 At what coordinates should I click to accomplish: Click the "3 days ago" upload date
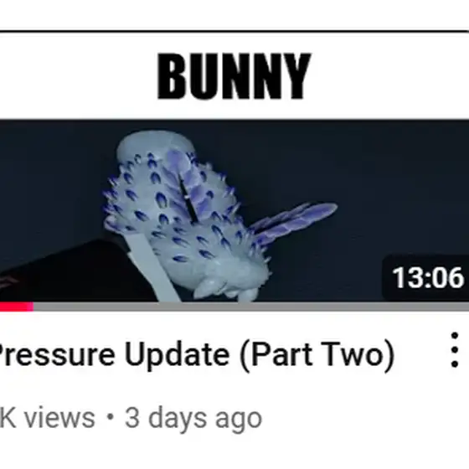click(193, 420)
